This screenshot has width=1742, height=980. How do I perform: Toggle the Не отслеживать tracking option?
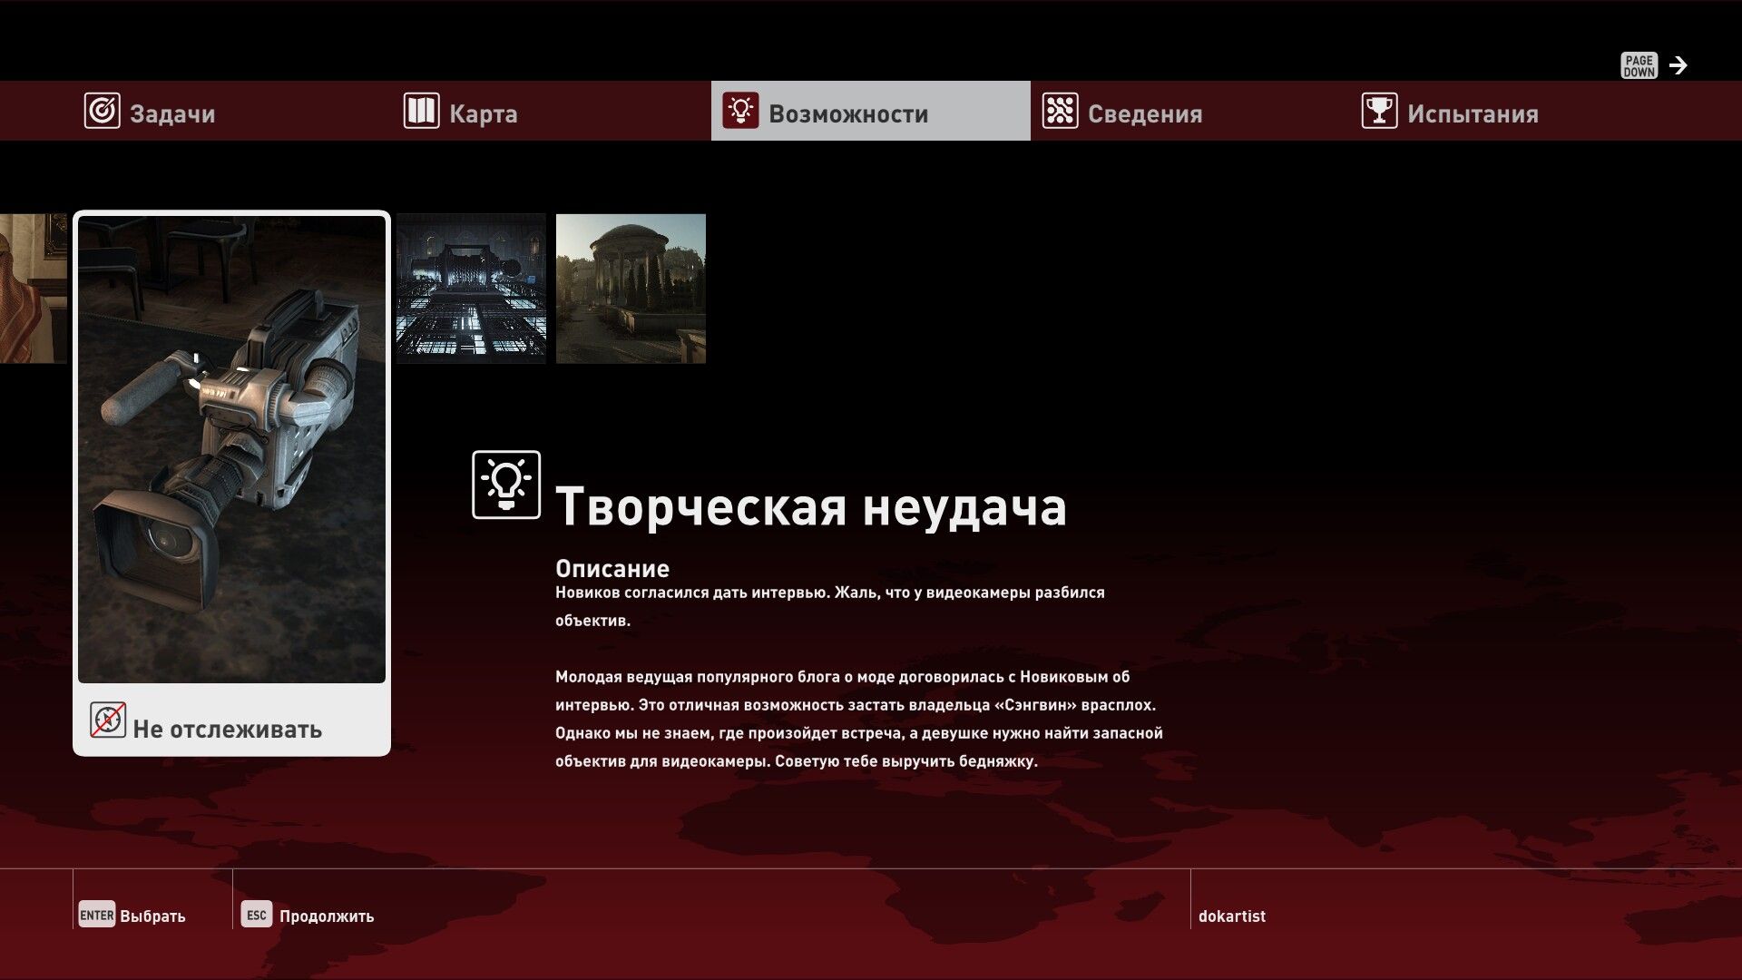[227, 730]
